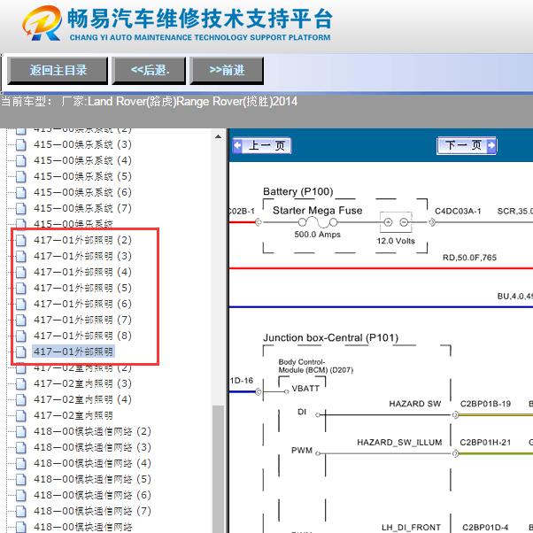533x533 pixels.
Task: Return to main directory with 返回主目录
Action: [58, 71]
